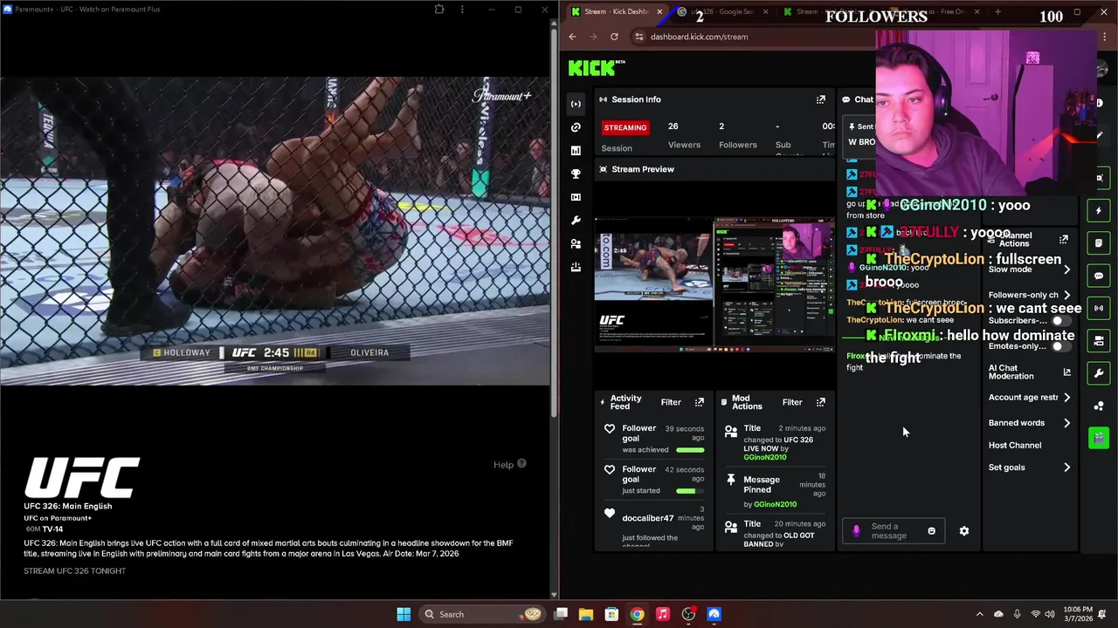1118x628 pixels.
Task: Switch to Stream - Kick Dashboard browser tab
Action: [x=616, y=11]
